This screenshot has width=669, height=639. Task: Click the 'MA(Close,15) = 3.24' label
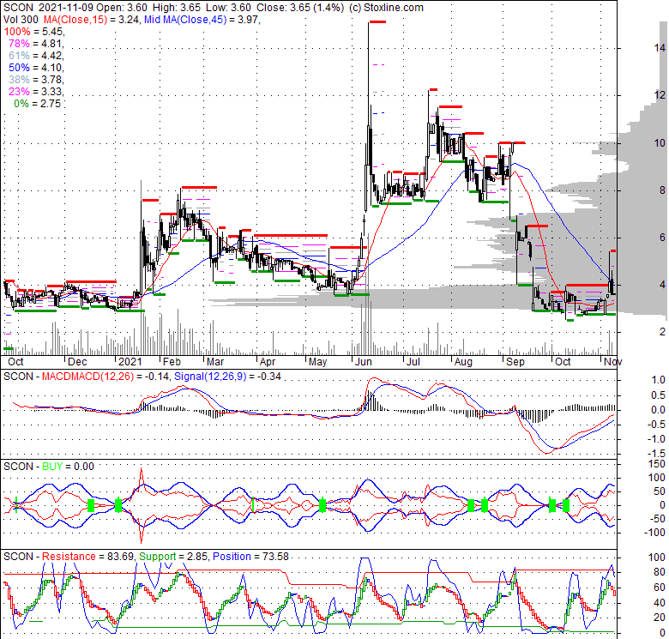91,20
